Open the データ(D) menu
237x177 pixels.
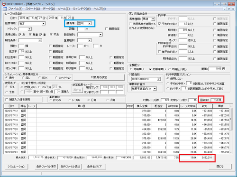(x=49, y=9)
